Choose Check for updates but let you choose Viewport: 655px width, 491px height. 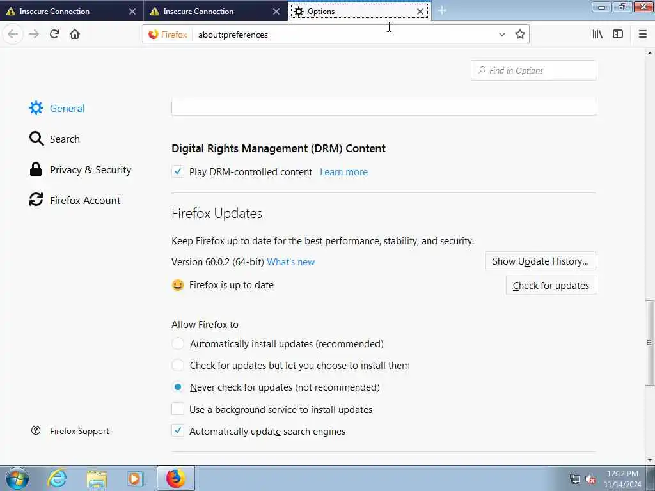178,365
